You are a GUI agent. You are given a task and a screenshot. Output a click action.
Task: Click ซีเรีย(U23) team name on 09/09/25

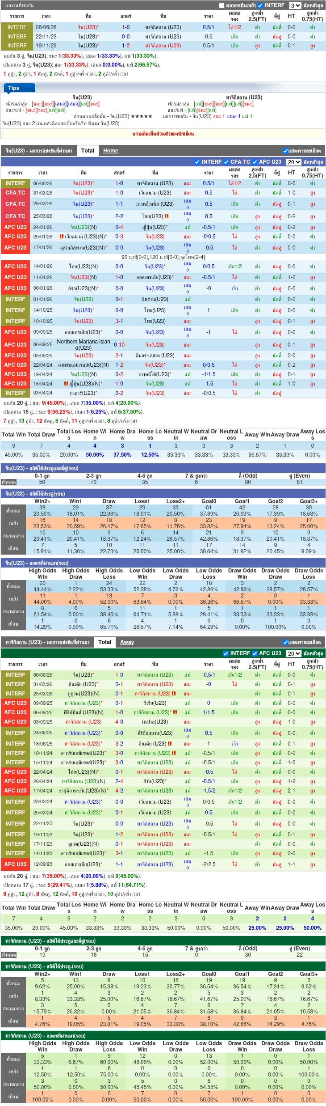coord(155,703)
